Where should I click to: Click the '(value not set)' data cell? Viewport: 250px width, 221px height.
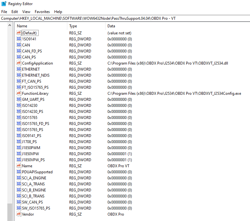click(x=119, y=33)
